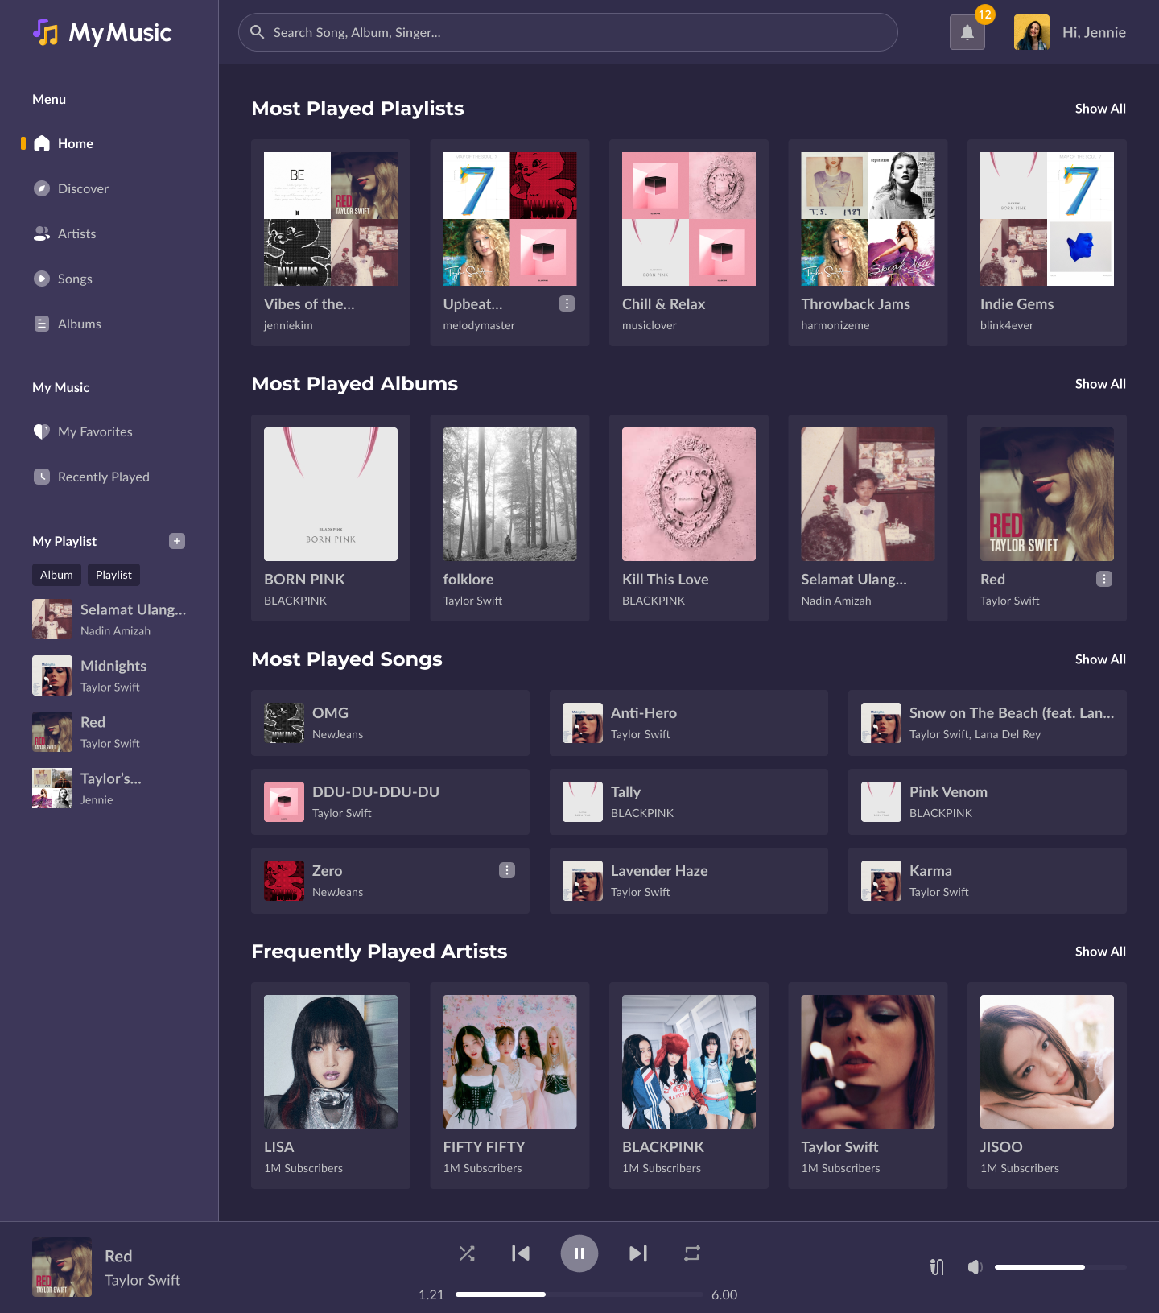Viewport: 1159px width, 1313px height.
Task: Click the Discover compass icon
Action: tap(42, 188)
